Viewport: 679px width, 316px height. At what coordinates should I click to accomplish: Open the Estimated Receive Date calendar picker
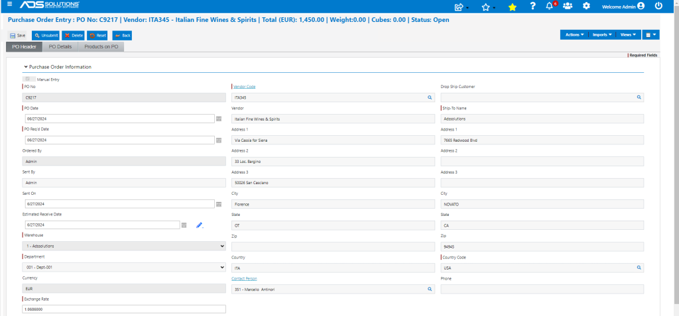click(184, 225)
